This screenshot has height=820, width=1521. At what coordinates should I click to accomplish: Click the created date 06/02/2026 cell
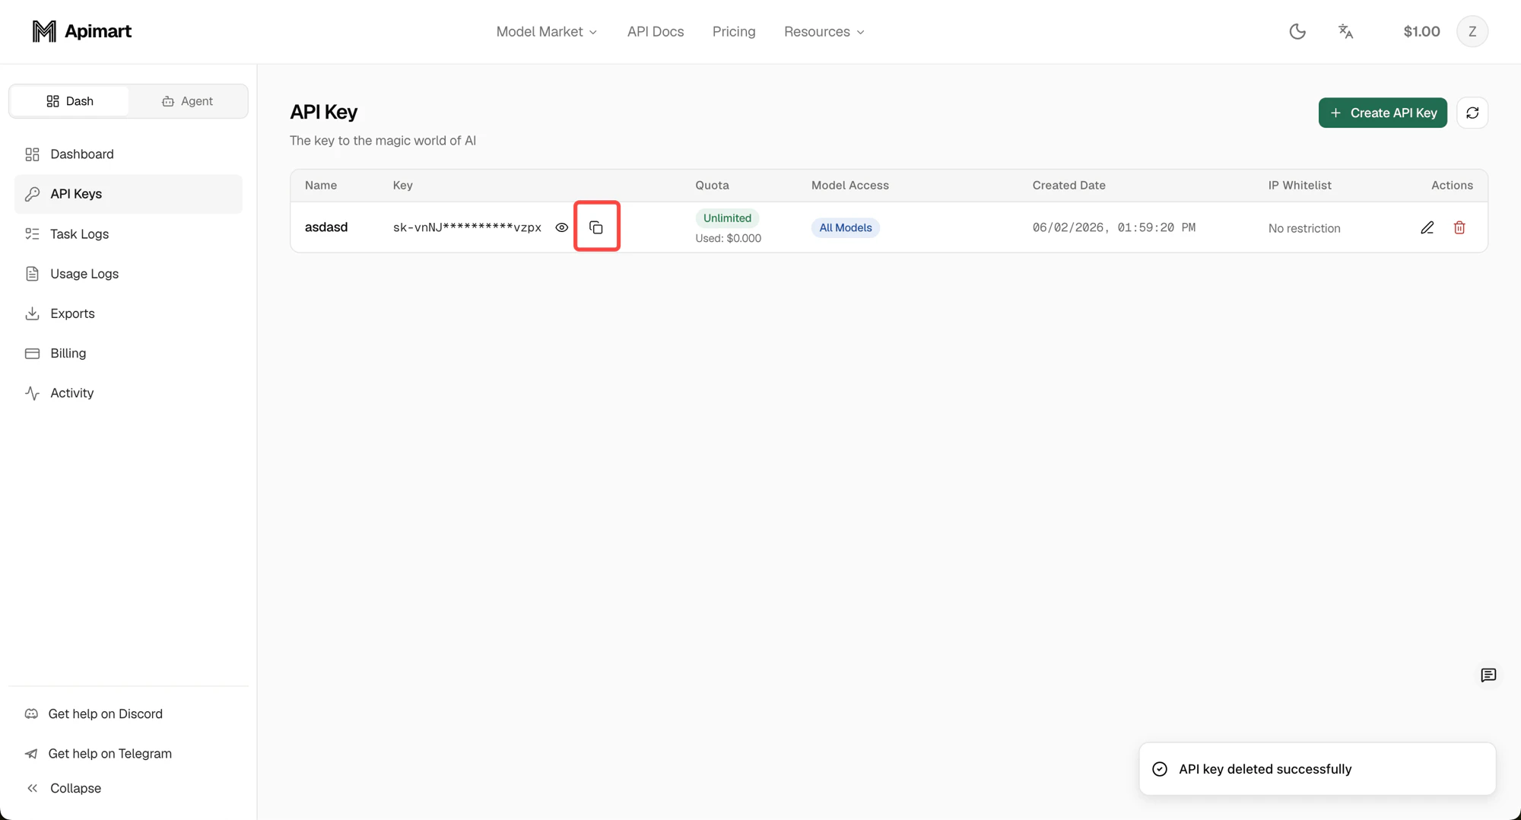1114,227
